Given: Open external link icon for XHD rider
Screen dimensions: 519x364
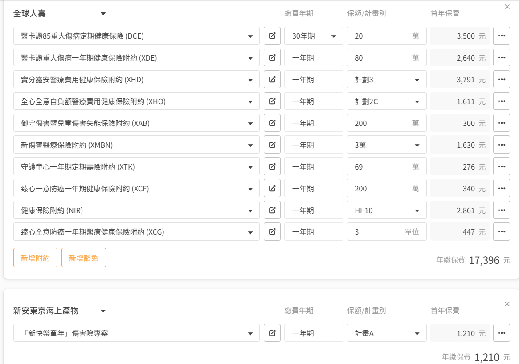Looking at the screenshot, I should click(x=272, y=79).
